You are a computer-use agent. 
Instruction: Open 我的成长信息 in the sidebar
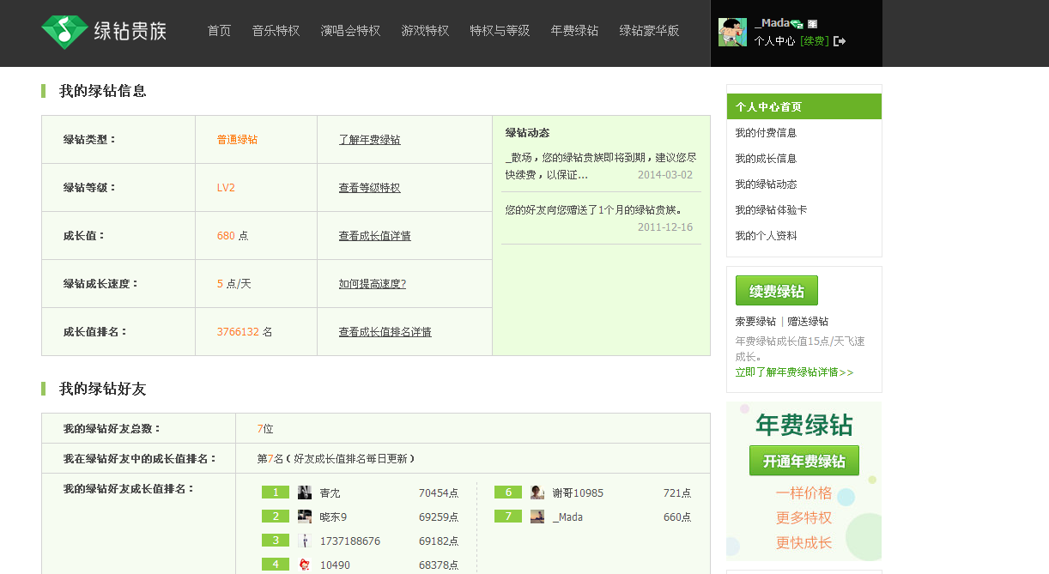[766, 159]
